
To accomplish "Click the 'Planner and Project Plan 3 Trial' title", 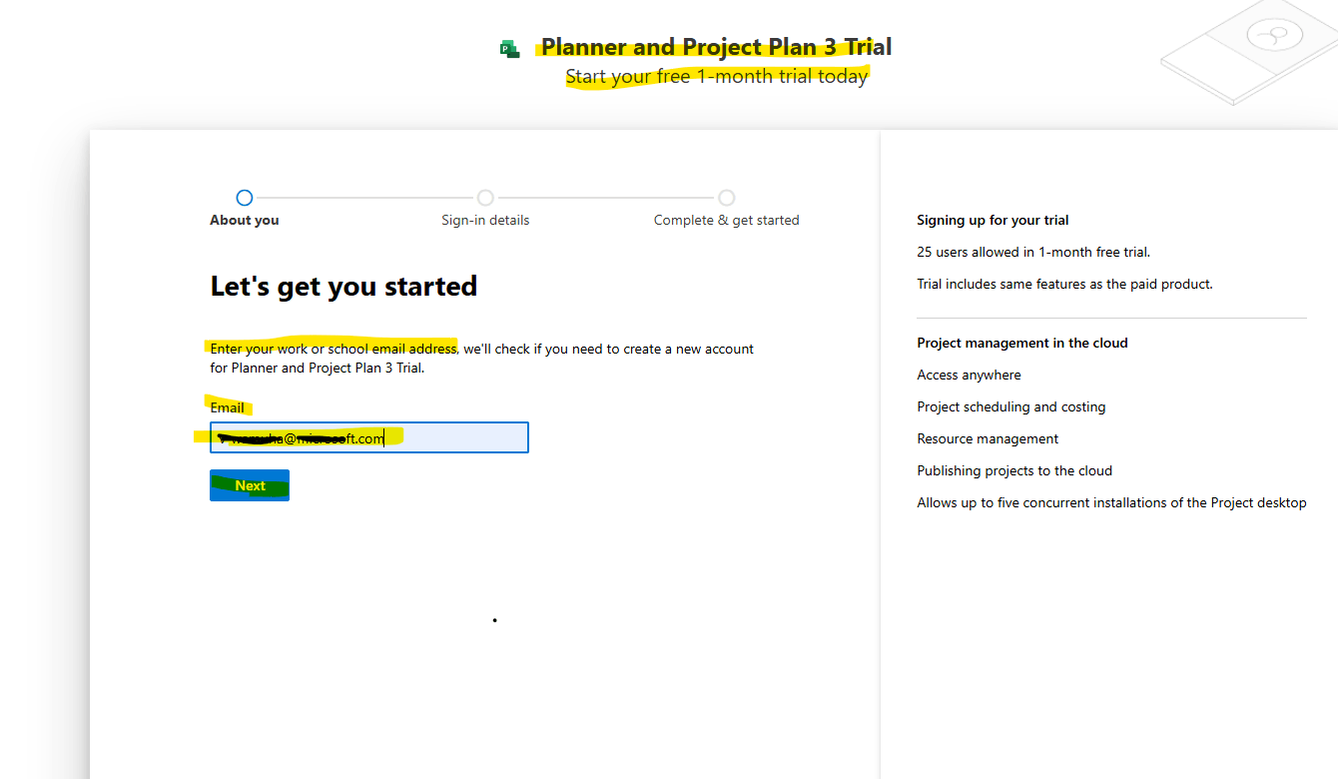I will point(715,46).
